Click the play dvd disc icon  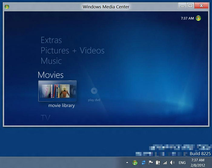pyautogui.click(x=94, y=91)
